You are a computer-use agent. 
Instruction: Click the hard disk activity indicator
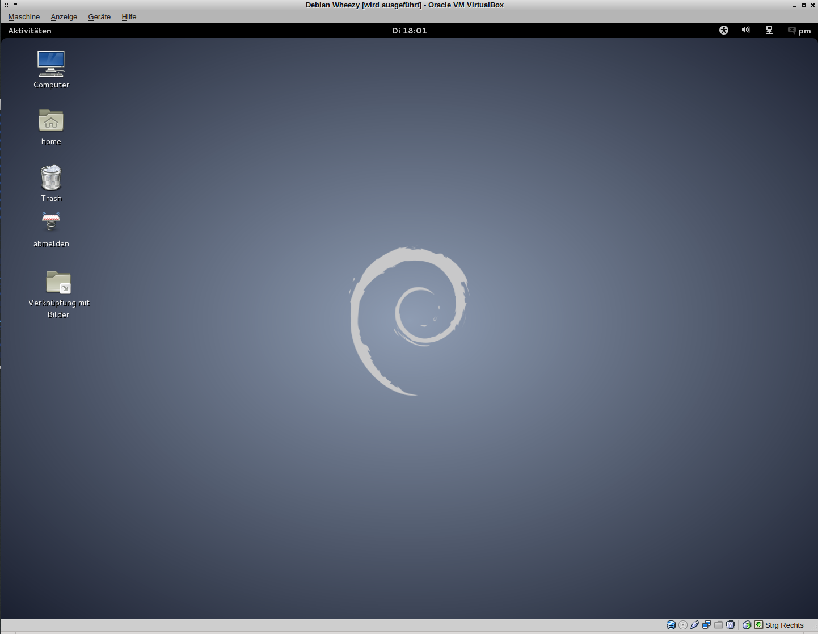tap(671, 625)
